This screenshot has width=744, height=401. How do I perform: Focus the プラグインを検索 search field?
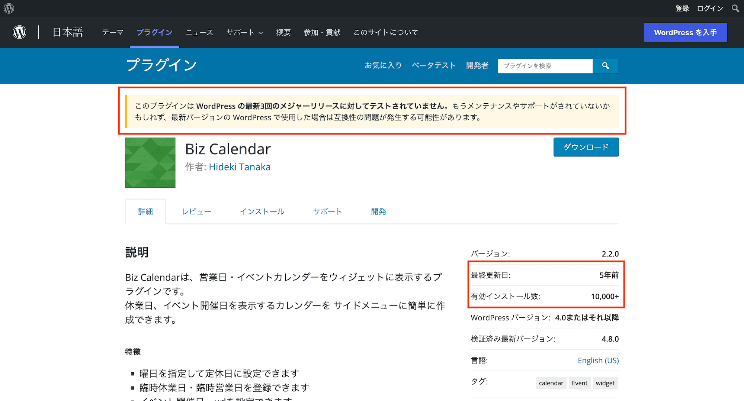click(545, 66)
